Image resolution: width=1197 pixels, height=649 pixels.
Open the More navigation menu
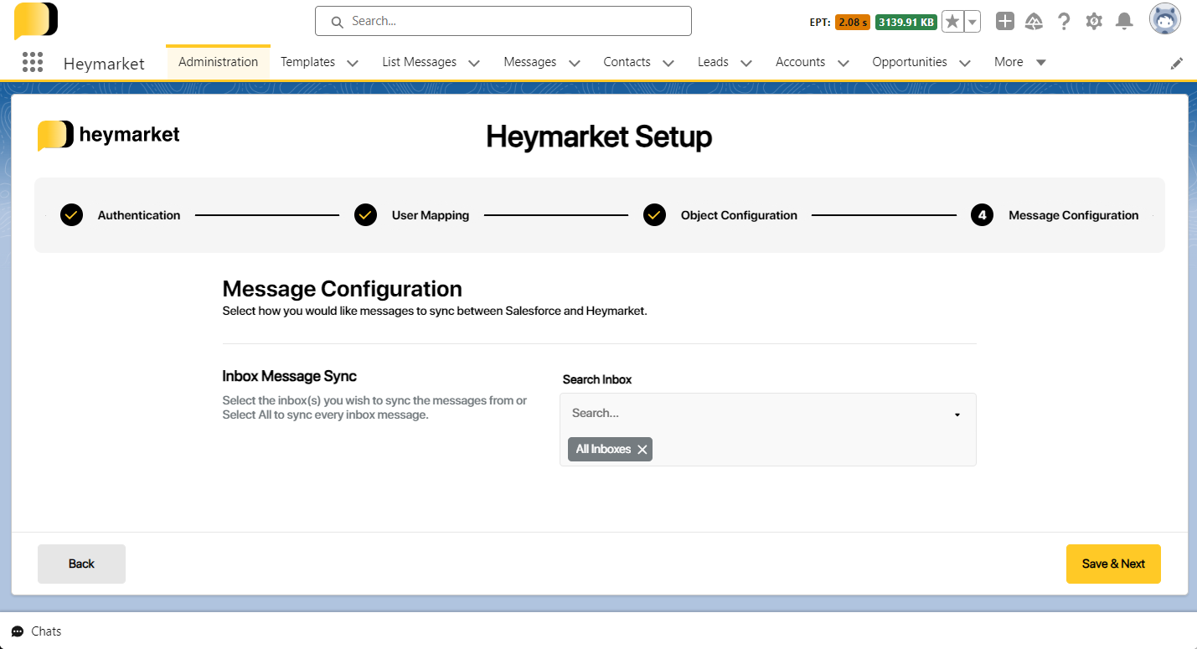tap(1020, 62)
